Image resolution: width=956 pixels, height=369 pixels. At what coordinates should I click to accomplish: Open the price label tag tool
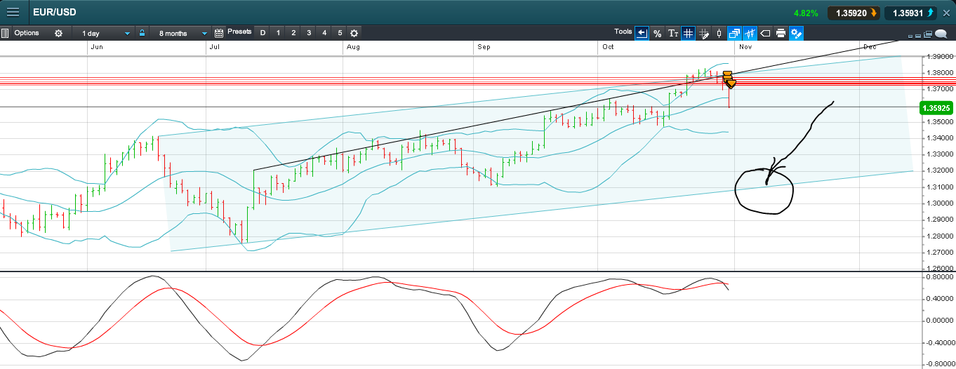click(x=765, y=33)
